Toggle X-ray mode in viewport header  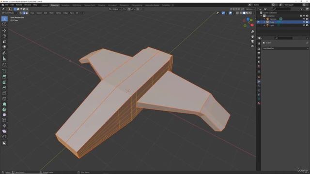pos(237,13)
